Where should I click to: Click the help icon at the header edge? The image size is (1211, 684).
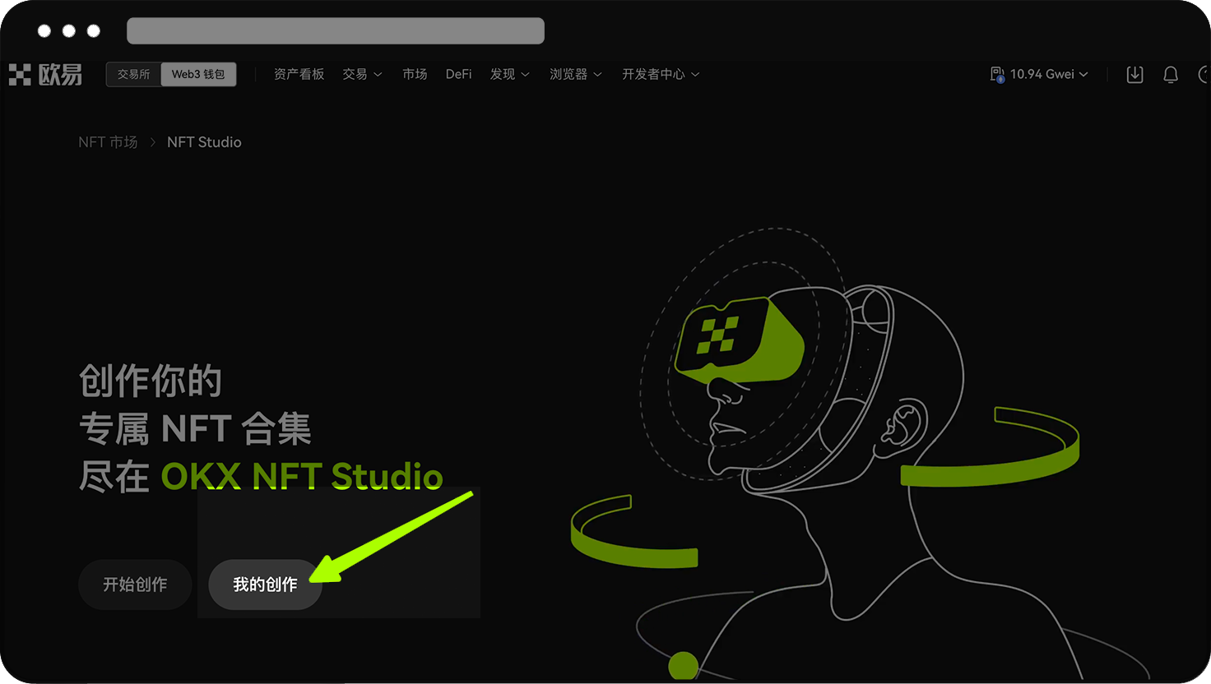pos(1204,75)
